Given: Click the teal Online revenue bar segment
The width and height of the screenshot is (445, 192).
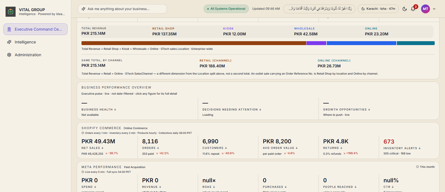Looking at the screenshot, I should [x=416, y=43].
